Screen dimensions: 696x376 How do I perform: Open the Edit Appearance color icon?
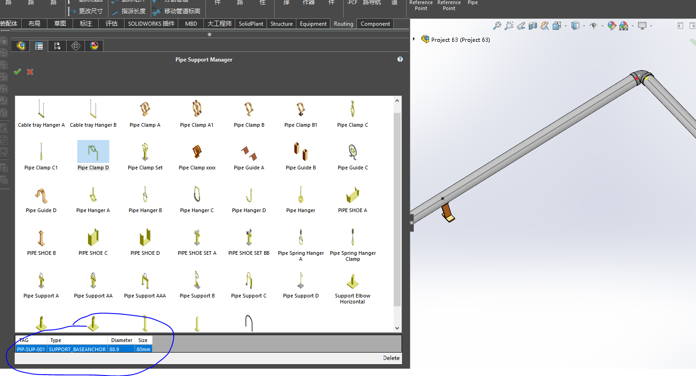611,26
